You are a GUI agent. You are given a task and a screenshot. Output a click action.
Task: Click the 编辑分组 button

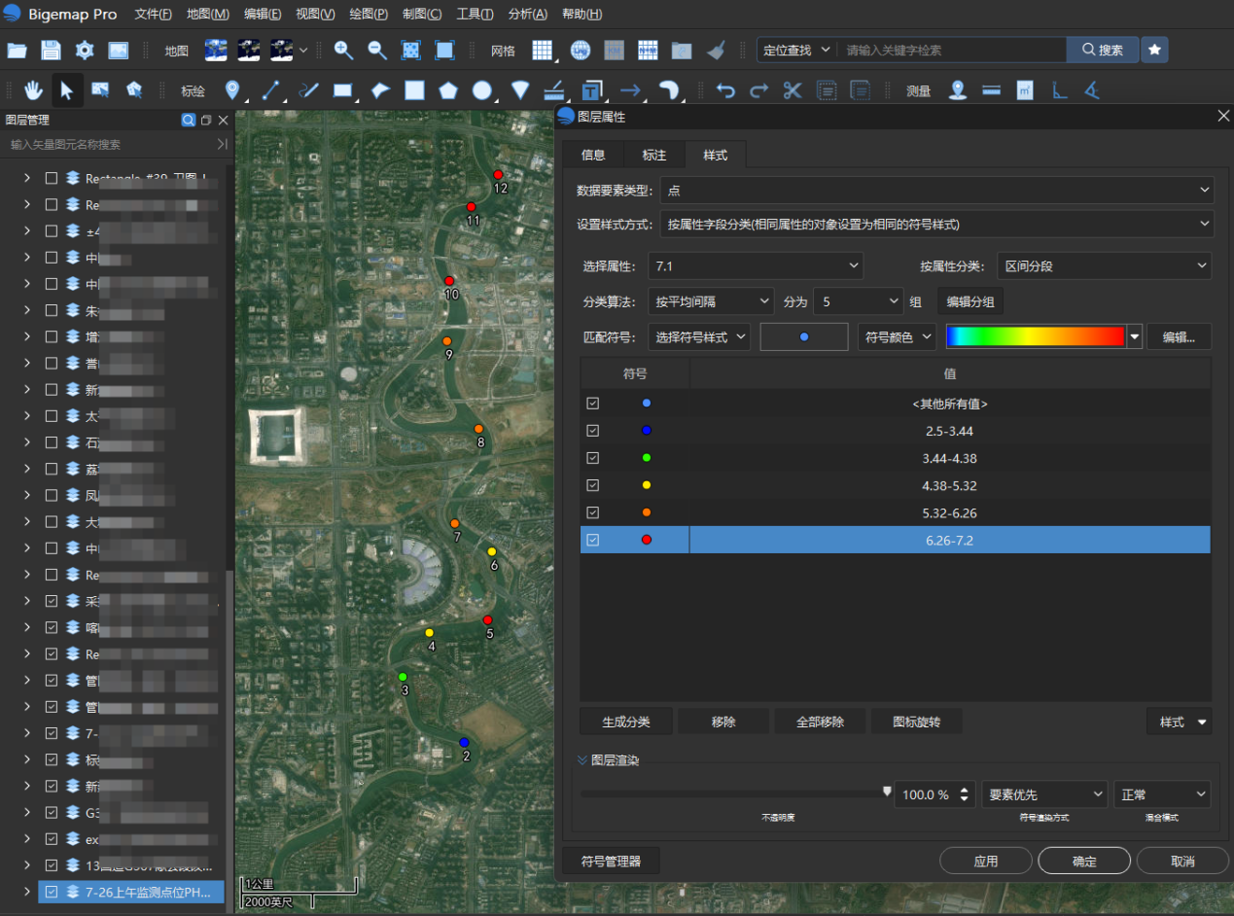tap(970, 301)
